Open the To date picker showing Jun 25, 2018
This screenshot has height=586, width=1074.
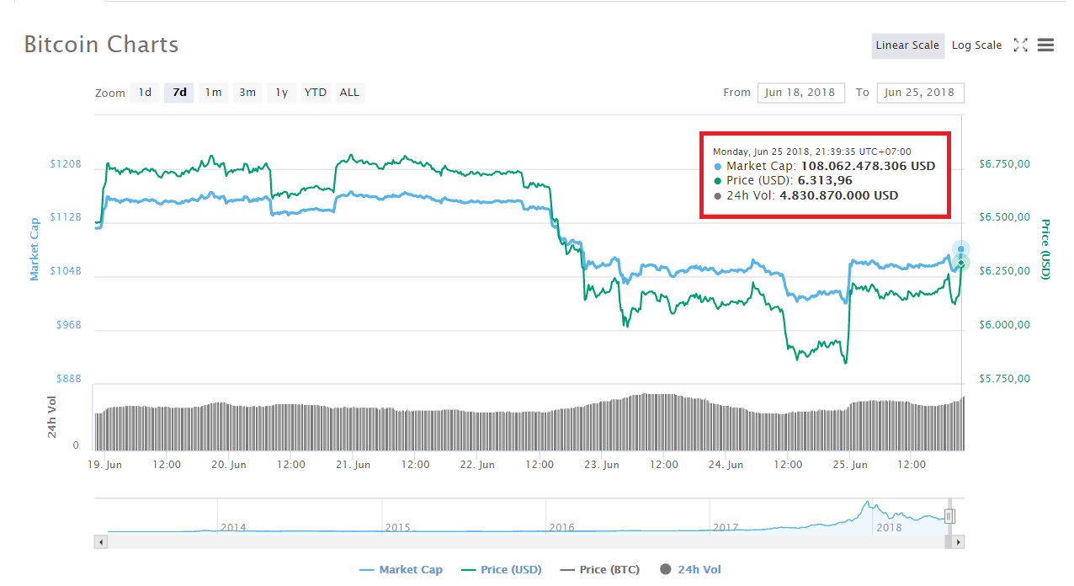pyautogui.click(x=920, y=93)
